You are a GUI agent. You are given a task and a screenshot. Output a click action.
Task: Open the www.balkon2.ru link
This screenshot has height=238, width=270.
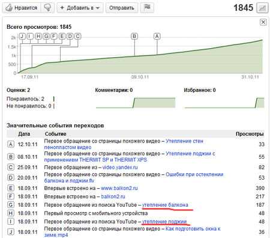(x=119, y=188)
